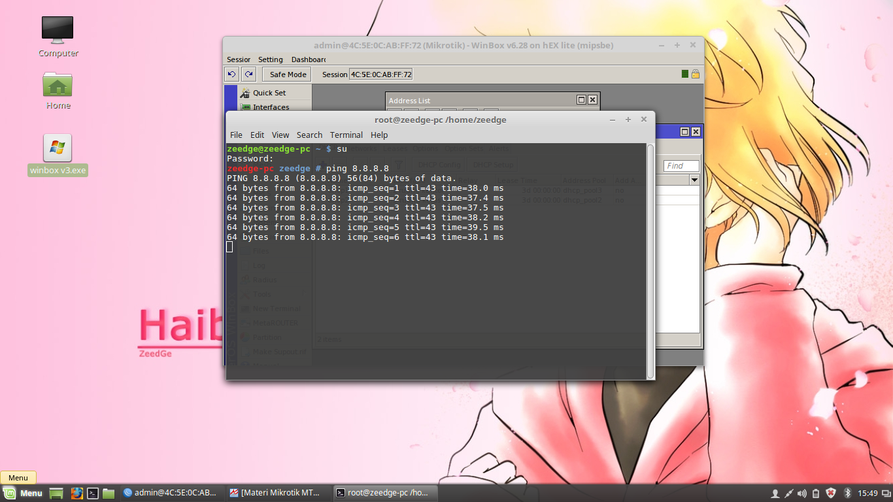Viewport: 893px width, 502px height.
Task: Launch Terminal from the panel launcher
Action: [x=93, y=494]
